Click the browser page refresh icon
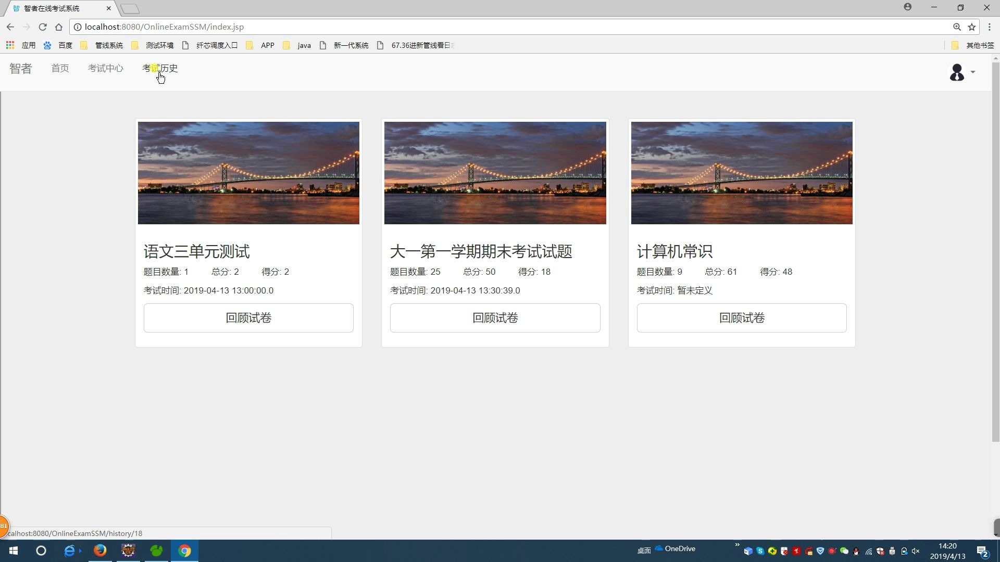Viewport: 1000px width, 562px height. [x=43, y=27]
